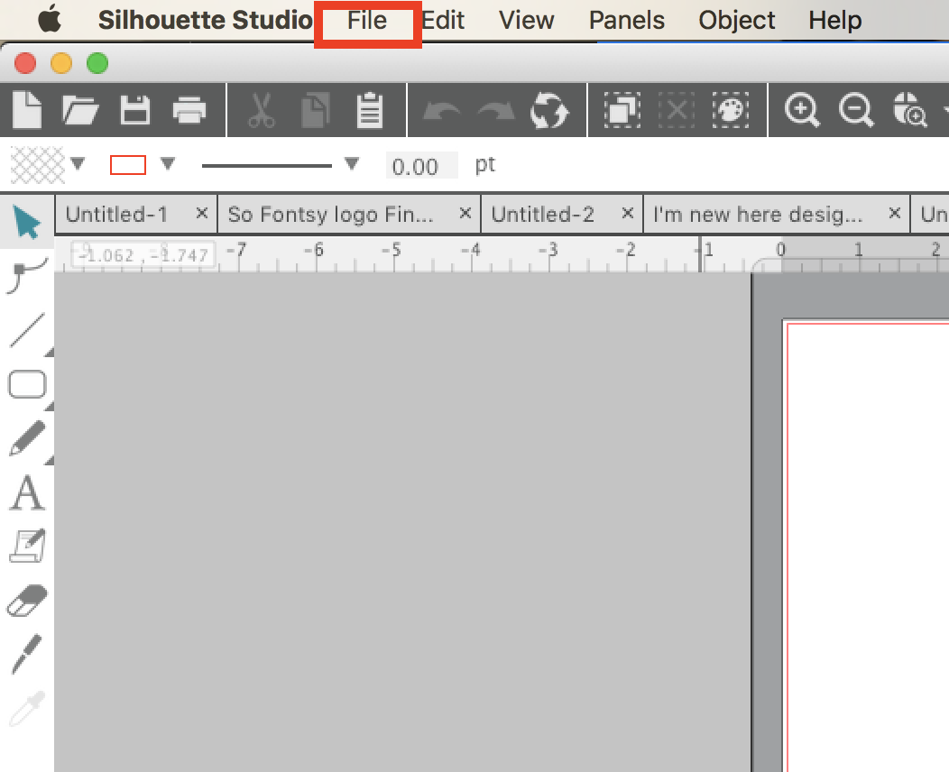Open the Edit menu

443,21
